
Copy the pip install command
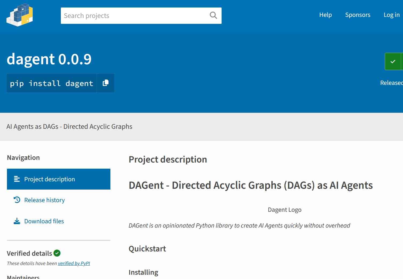pos(106,83)
